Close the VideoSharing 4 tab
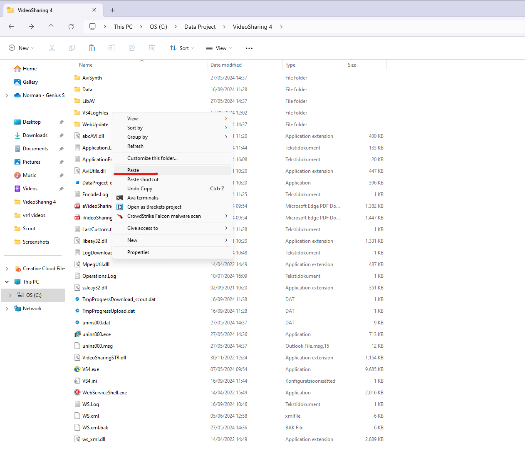 94,10
